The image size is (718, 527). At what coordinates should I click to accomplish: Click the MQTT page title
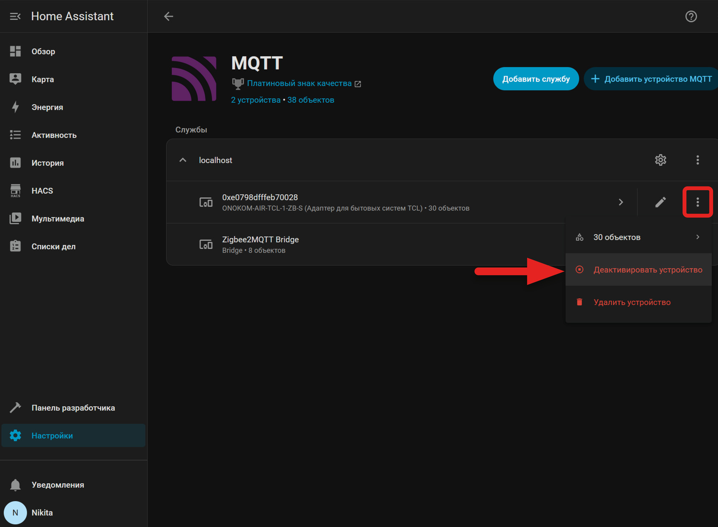coord(257,63)
